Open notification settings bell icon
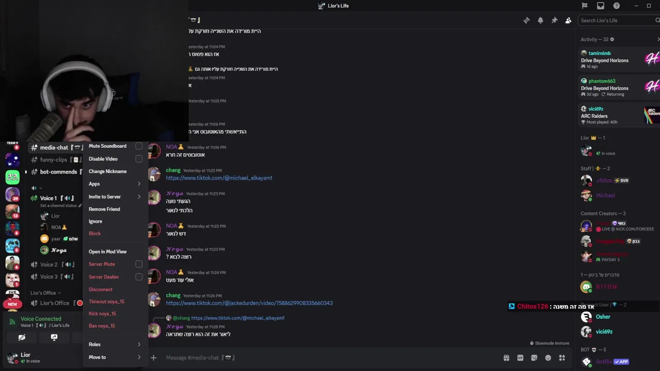The width and height of the screenshot is (660, 371). point(540,20)
